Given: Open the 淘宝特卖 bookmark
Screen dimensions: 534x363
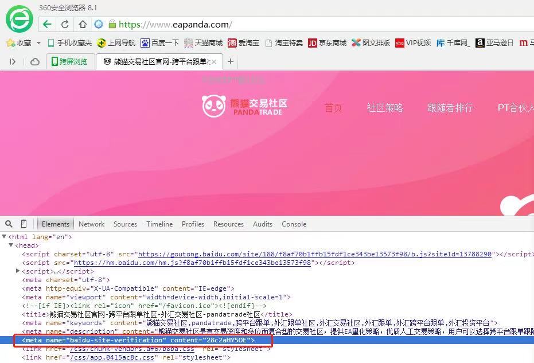Looking at the screenshot, I should pos(284,43).
